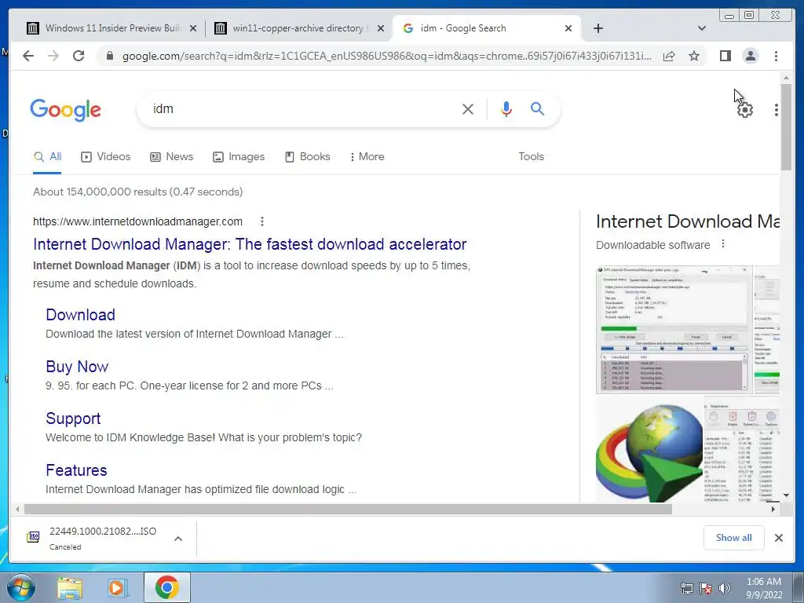
Task: Open three-dot menu next to internetdownloadmanager.com URL
Action: click(262, 221)
